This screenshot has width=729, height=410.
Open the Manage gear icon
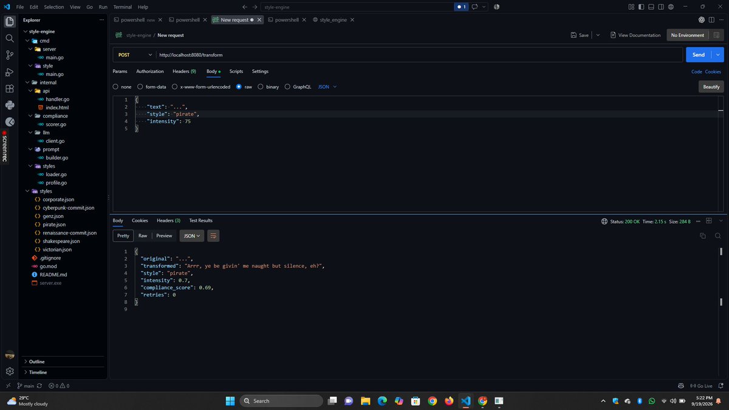(x=10, y=371)
